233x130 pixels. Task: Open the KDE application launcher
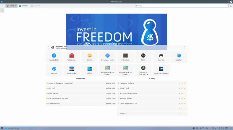pyautogui.click(x=2, y=128)
